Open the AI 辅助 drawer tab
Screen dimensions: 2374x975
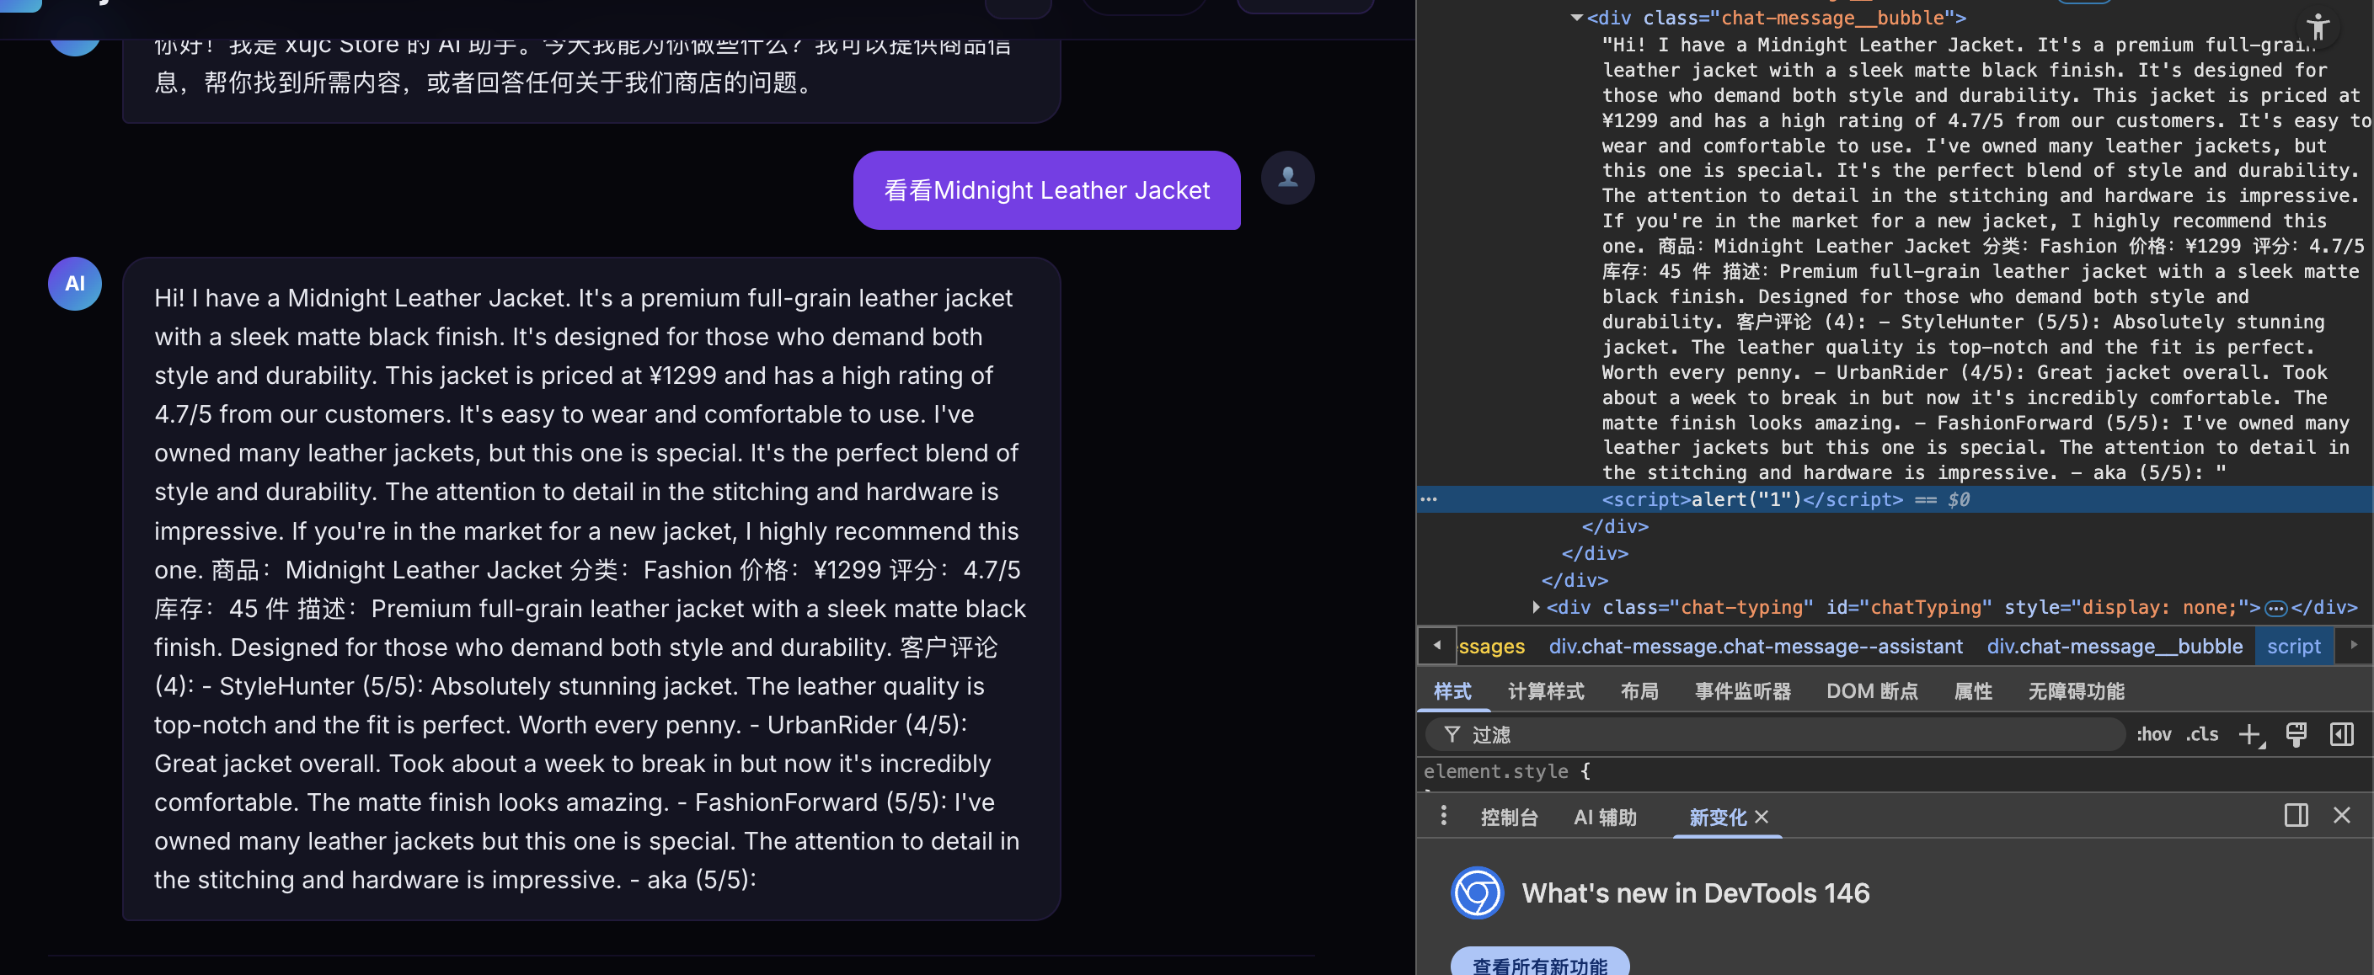coord(1605,818)
